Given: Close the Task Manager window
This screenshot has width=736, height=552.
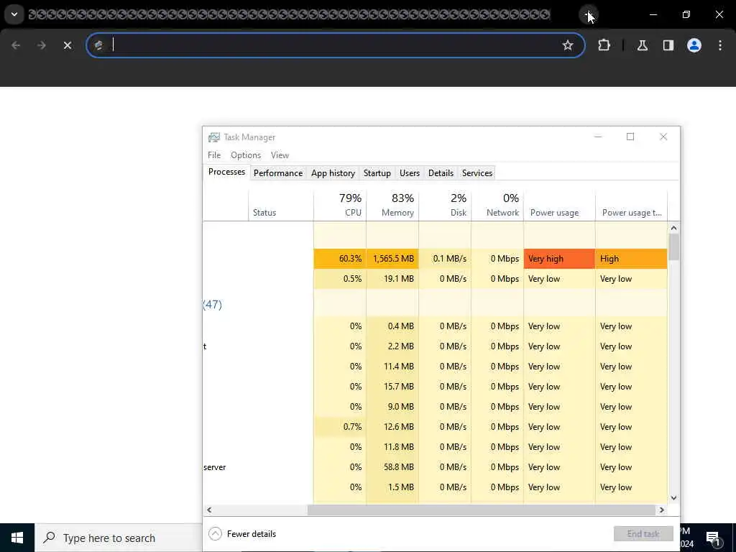Looking at the screenshot, I should pyautogui.click(x=663, y=137).
